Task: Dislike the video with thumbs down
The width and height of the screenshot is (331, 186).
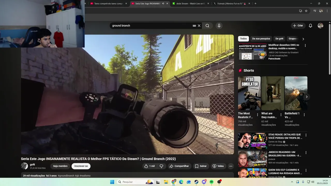Action: pyautogui.click(x=161, y=166)
